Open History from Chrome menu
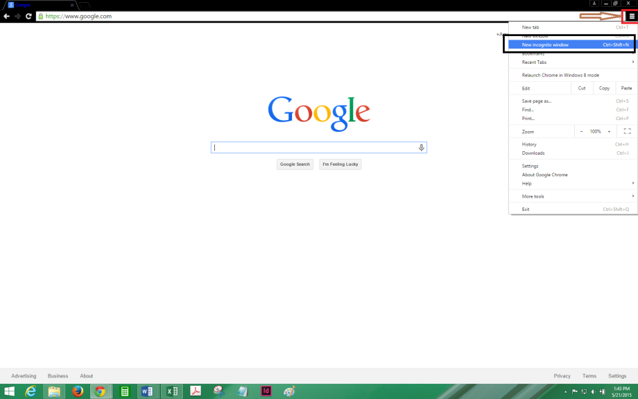The width and height of the screenshot is (638, 399). point(573,144)
